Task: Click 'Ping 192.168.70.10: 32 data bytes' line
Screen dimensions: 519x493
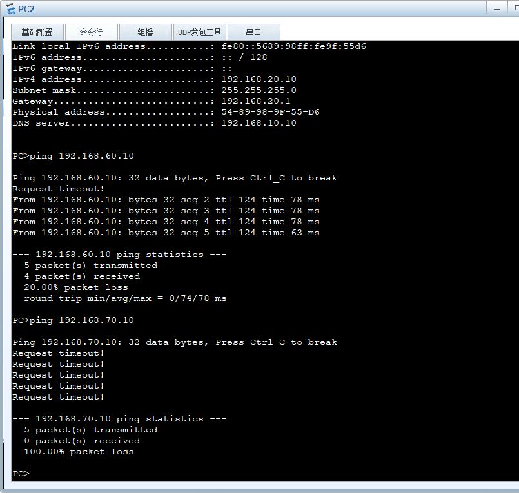Action: coord(175,342)
